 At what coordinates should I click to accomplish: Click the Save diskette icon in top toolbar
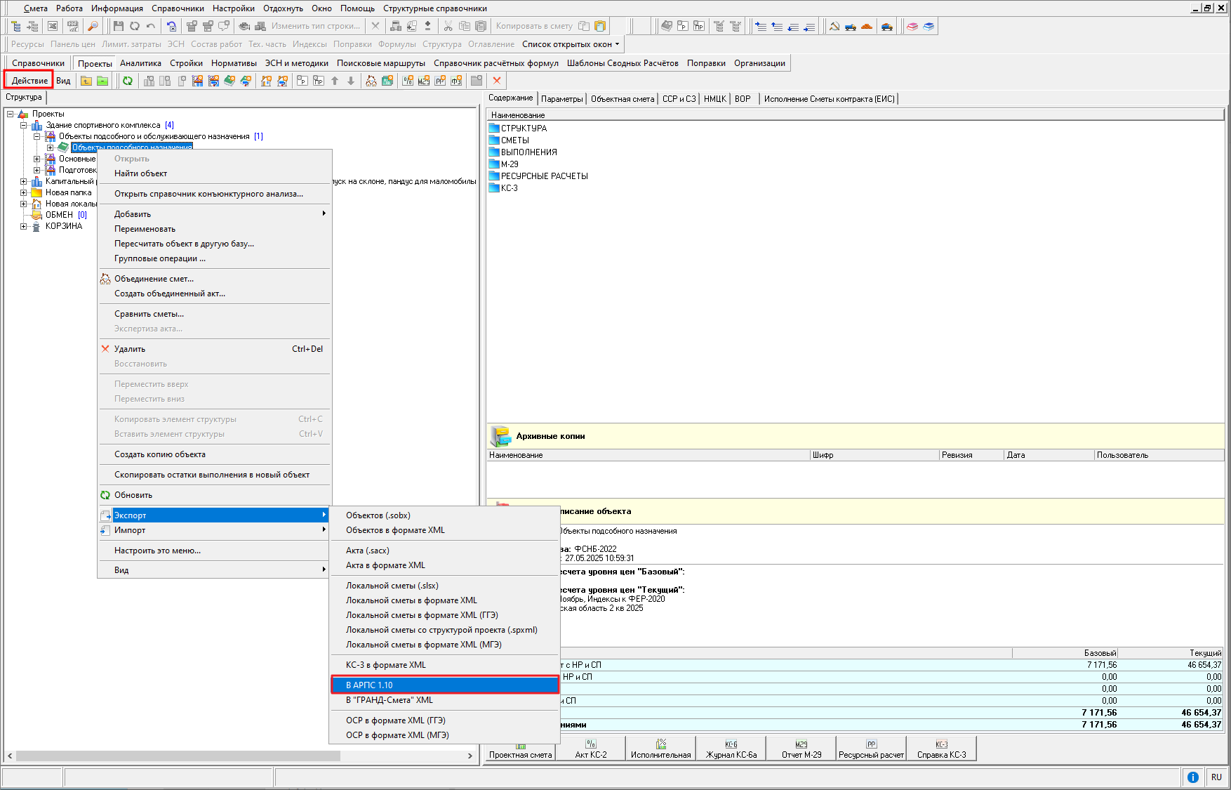(x=118, y=26)
